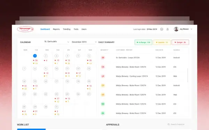Open the St. Gertrude's - Loops 201234 report

click(x=128, y=58)
